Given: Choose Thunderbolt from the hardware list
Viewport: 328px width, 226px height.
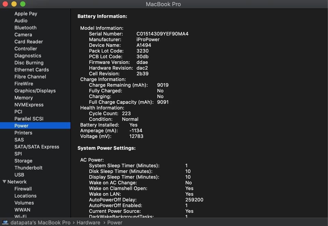Looking at the screenshot, I should [28, 168].
